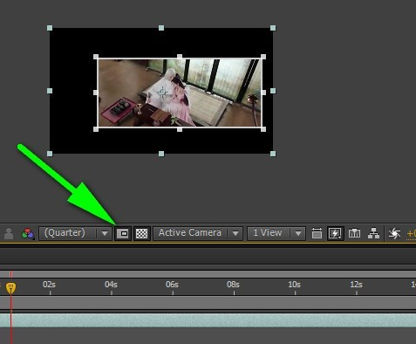Open the Quarter resolution dropdown
Image resolution: width=416 pixels, height=344 pixels.
pyautogui.click(x=75, y=233)
